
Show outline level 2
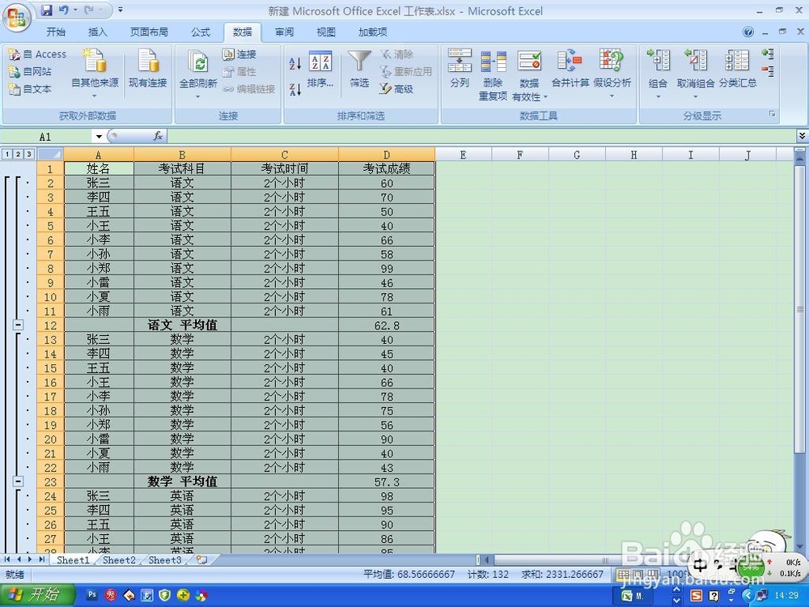(18, 154)
